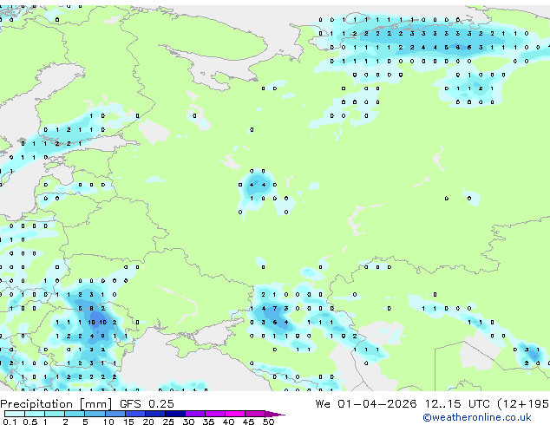This screenshot has height=425, width=550.
Task: Click the 40–45 mm magenta swatch
Action: (x=235, y=414)
